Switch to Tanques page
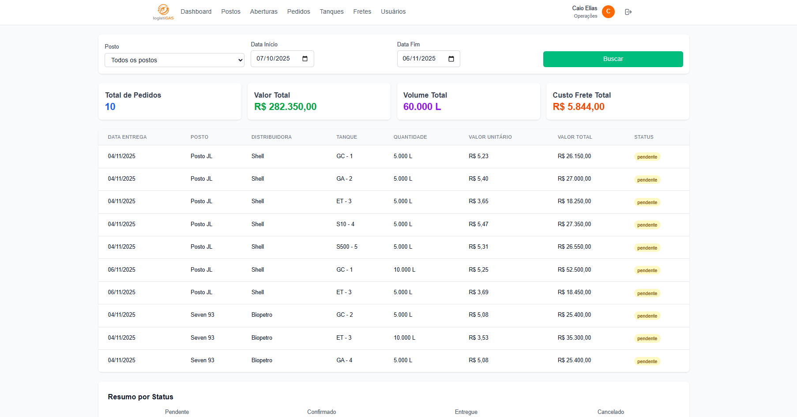This screenshot has height=417, width=797. [331, 11]
